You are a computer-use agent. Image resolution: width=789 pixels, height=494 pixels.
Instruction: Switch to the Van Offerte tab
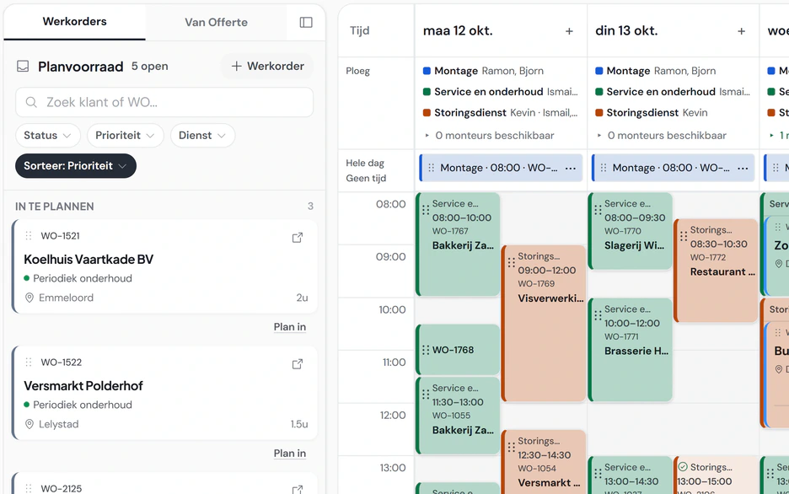tap(216, 22)
